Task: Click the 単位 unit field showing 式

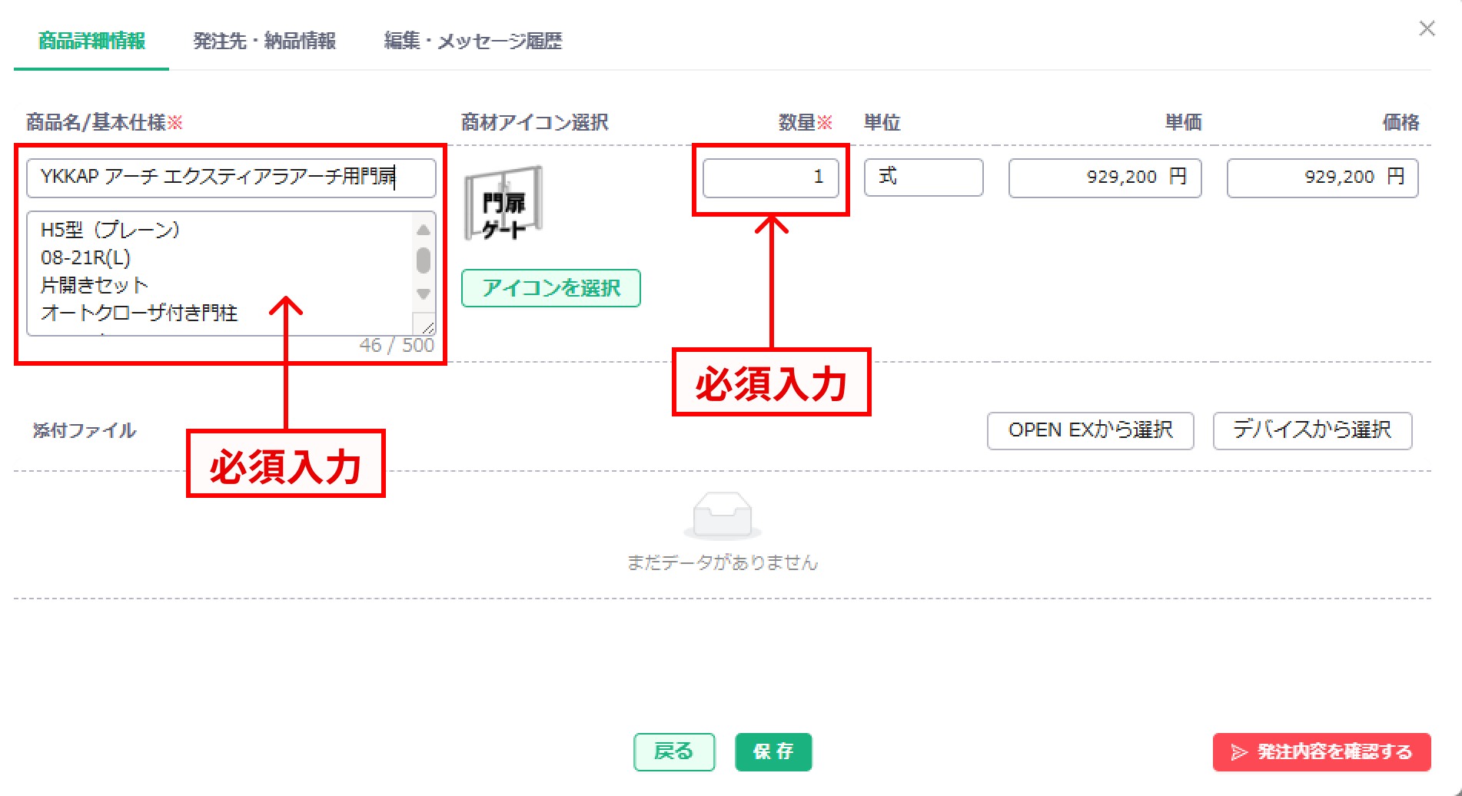Action: click(923, 177)
